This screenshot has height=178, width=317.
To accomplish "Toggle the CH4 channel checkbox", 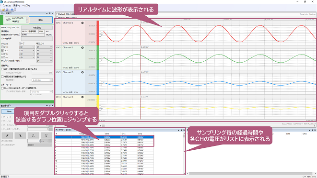I will tap(2, 57).
